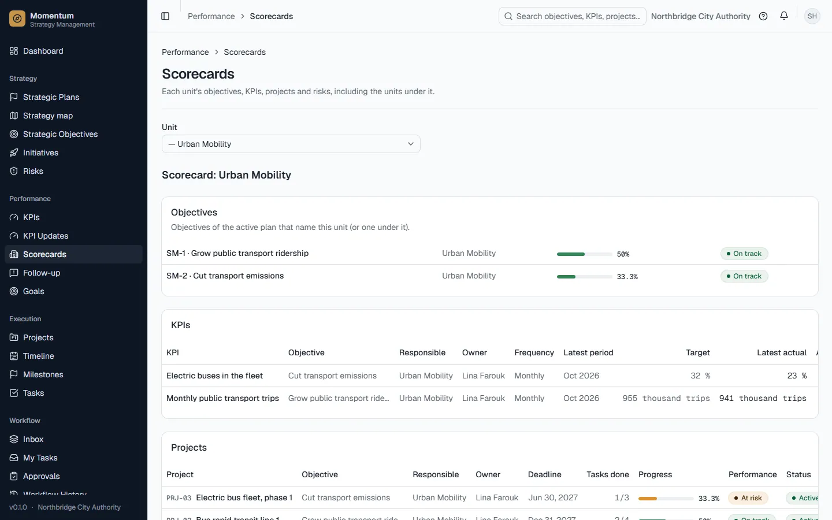Click the On track badge for SM-1
The image size is (832, 520).
pos(744,254)
